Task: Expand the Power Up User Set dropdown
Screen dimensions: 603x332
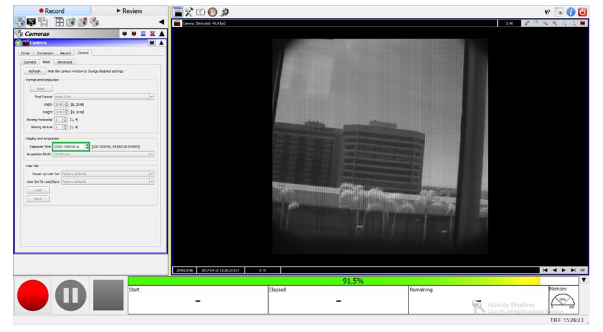Action: [x=151, y=174]
